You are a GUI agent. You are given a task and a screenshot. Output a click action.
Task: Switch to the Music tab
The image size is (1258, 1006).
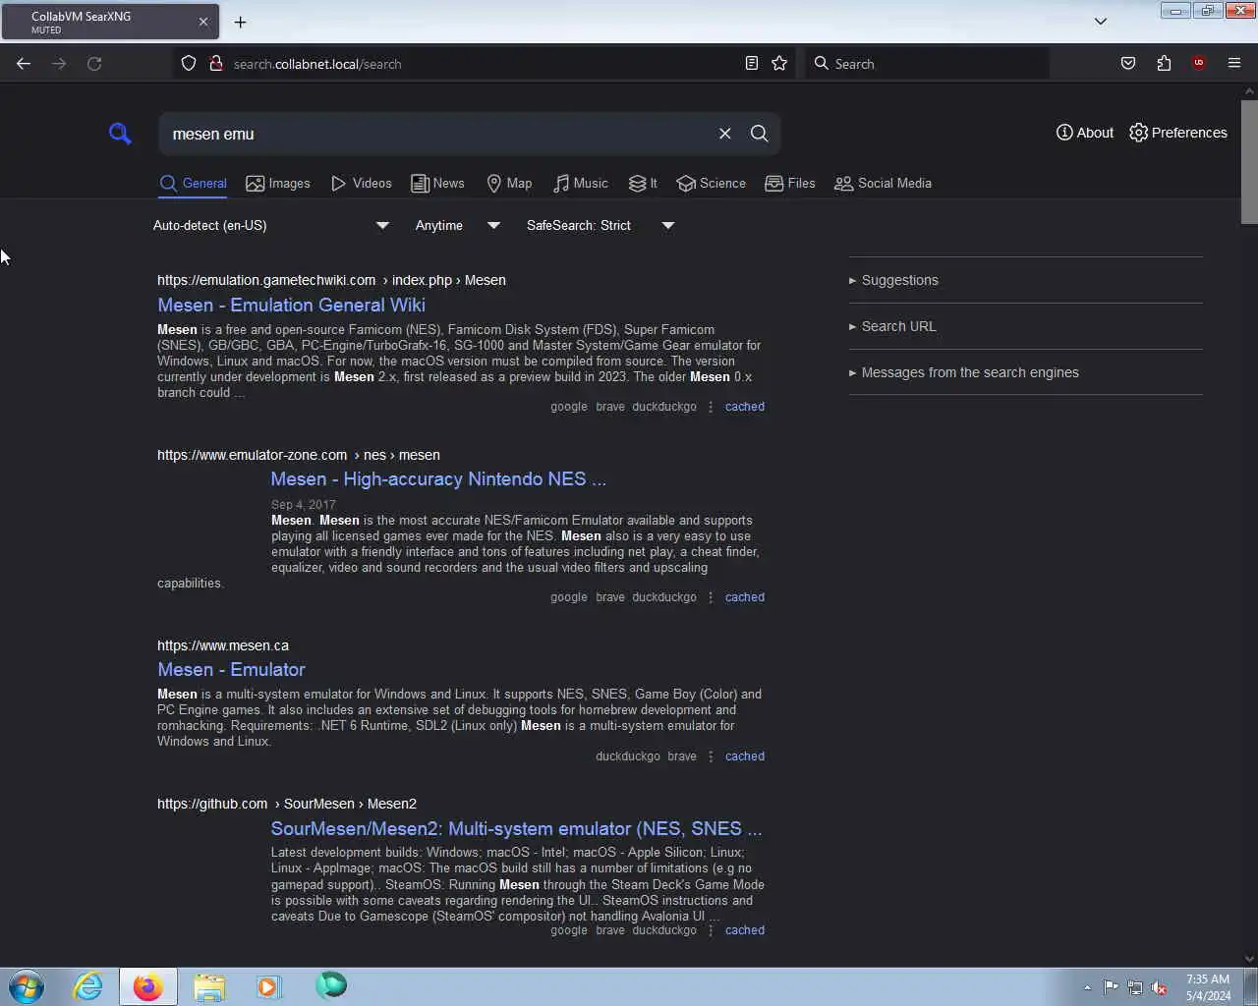pyautogui.click(x=581, y=184)
